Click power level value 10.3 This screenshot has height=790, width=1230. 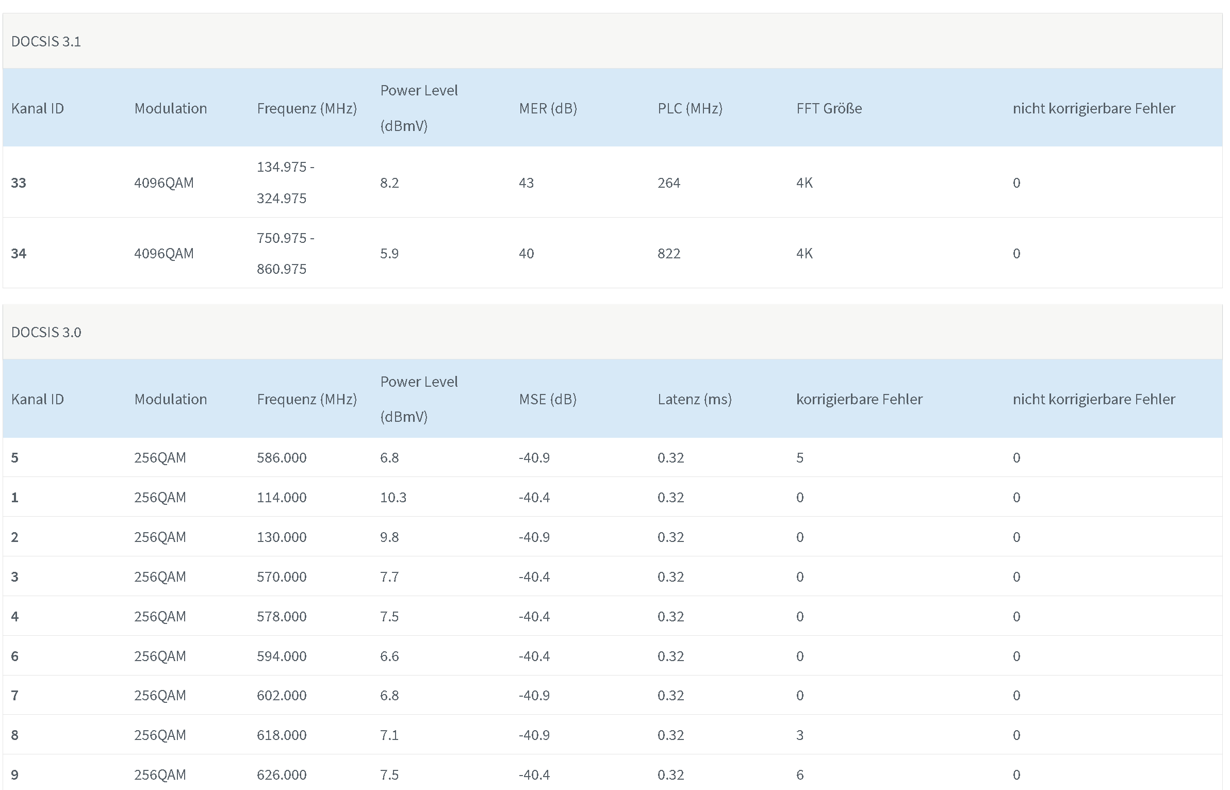[x=393, y=497]
